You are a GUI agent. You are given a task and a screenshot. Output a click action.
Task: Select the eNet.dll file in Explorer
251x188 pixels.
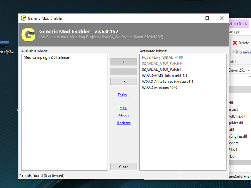pos(236,123)
